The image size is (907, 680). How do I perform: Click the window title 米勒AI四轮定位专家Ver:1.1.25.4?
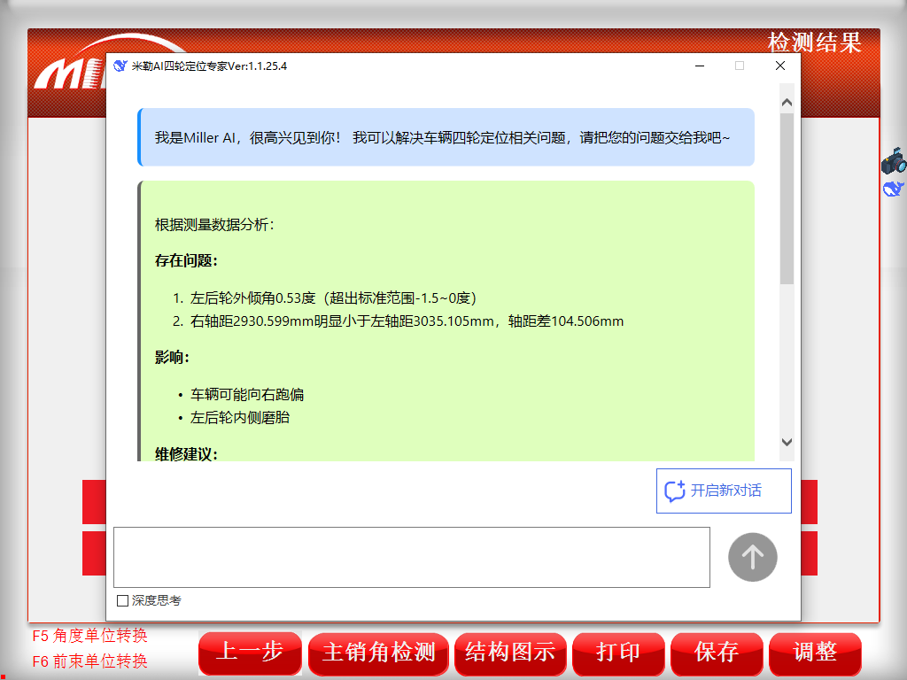pyautogui.click(x=209, y=66)
